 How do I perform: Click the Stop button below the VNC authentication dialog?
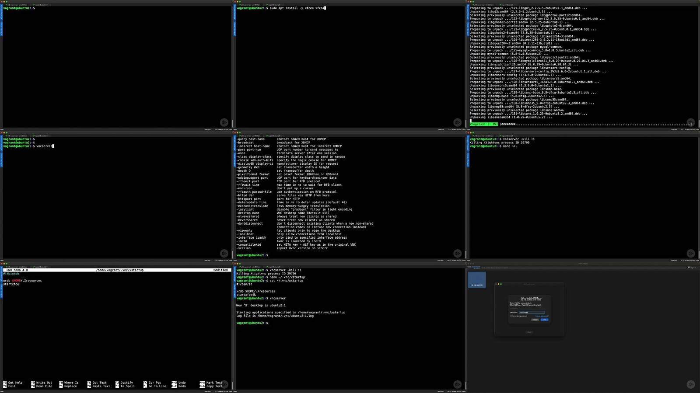(x=529, y=332)
